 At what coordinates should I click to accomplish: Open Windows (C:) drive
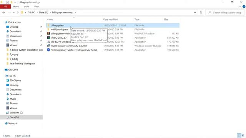[16, 113]
